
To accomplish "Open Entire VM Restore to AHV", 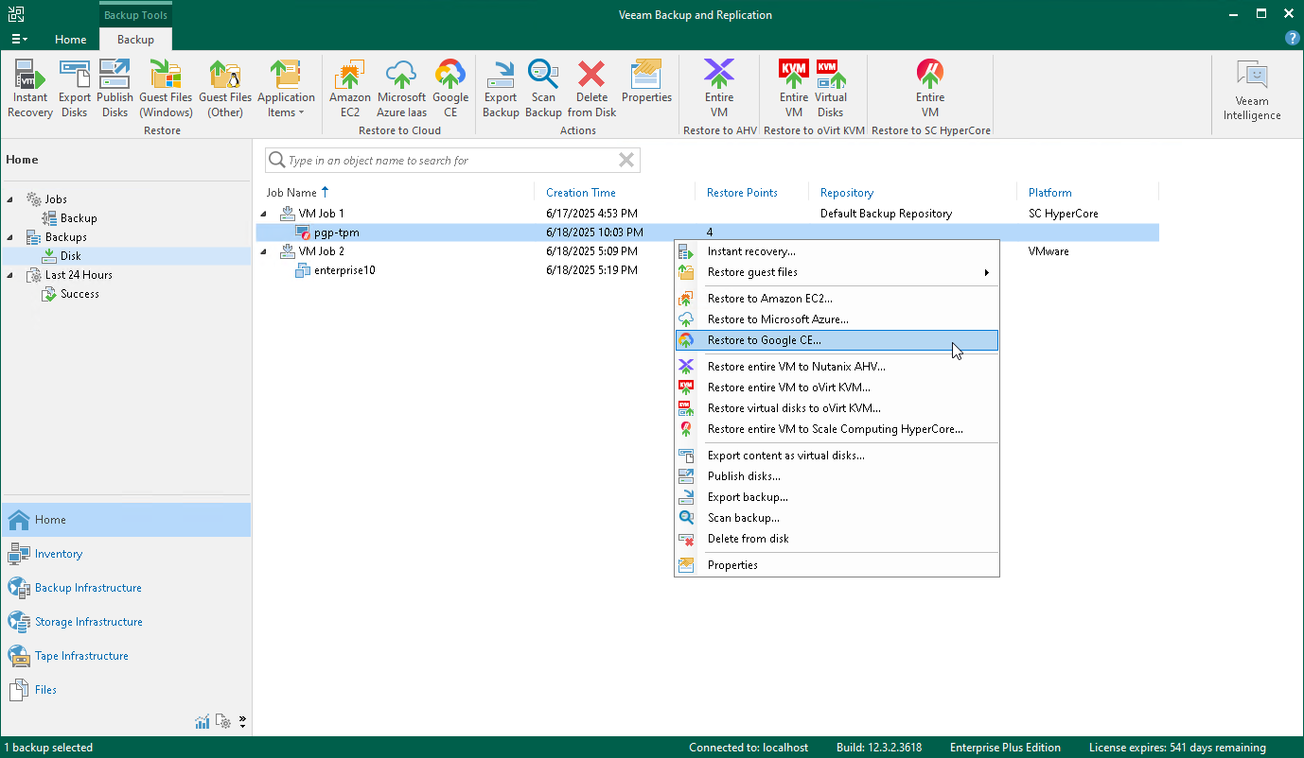I will [x=719, y=87].
